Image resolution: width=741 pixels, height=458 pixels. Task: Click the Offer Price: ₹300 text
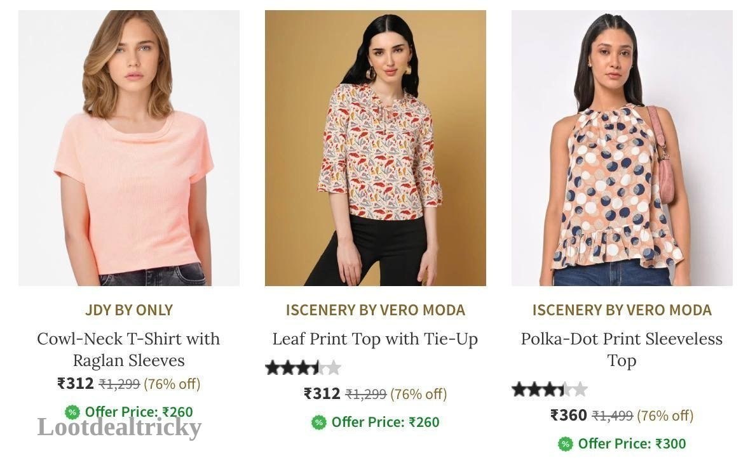(x=632, y=444)
